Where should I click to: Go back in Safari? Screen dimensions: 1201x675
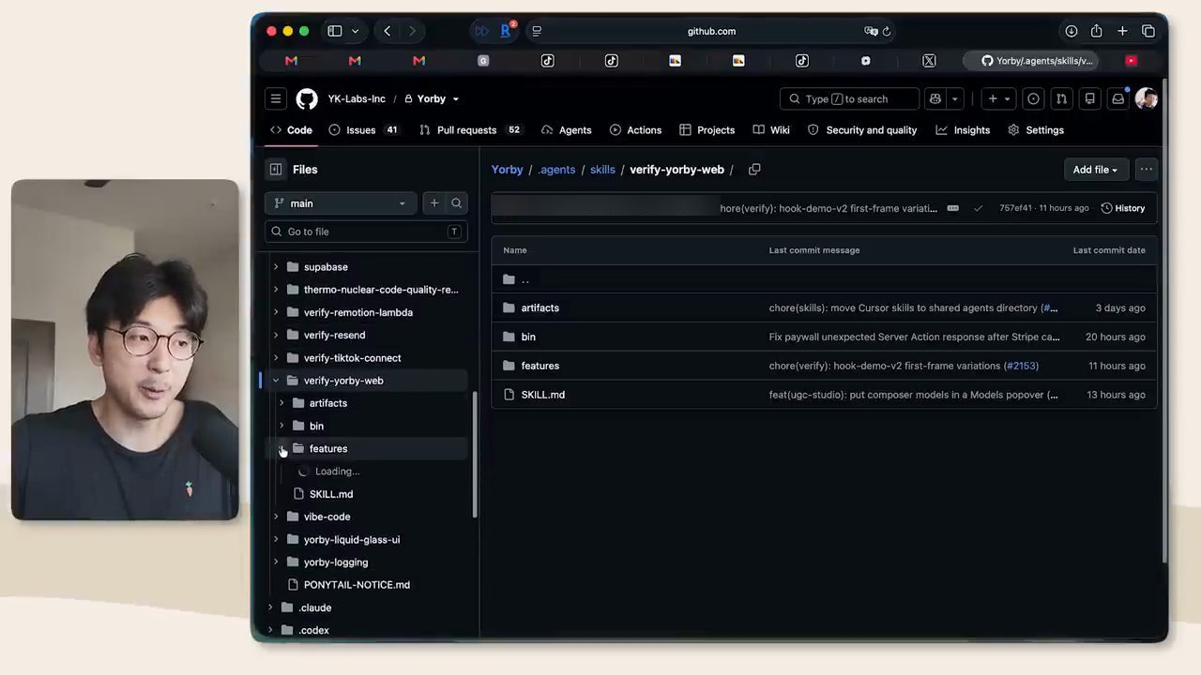388,31
